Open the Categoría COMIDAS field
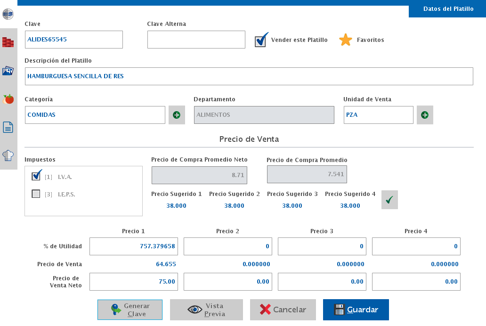This screenshot has width=486, height=326. (95, 115)
